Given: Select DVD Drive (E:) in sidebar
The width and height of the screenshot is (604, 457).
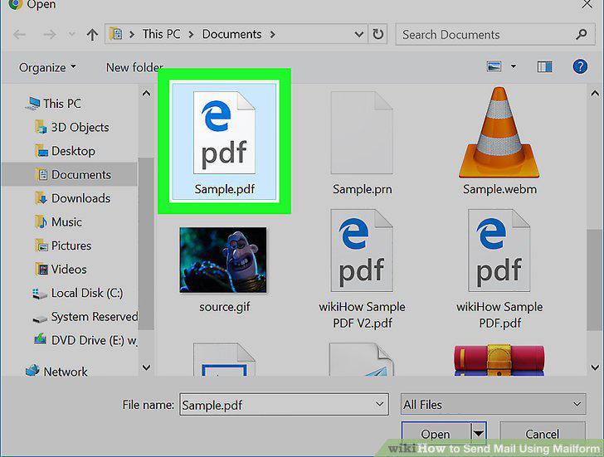Looking at the screenshot, I should (85, 341).
